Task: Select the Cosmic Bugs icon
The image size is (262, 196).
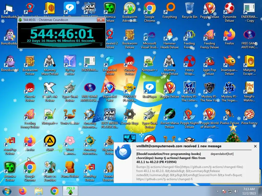Action: (130, 116)
